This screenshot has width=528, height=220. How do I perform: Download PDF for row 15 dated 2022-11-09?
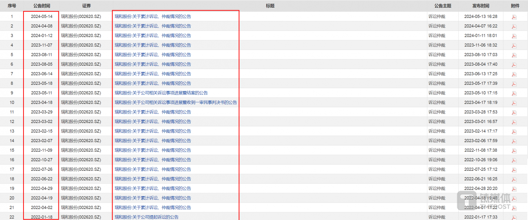514,151
